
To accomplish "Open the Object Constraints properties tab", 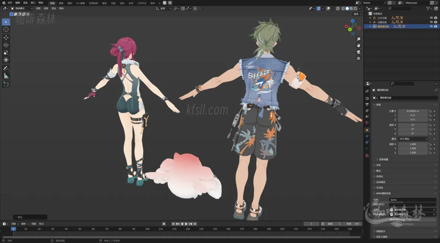I will 367,142.
